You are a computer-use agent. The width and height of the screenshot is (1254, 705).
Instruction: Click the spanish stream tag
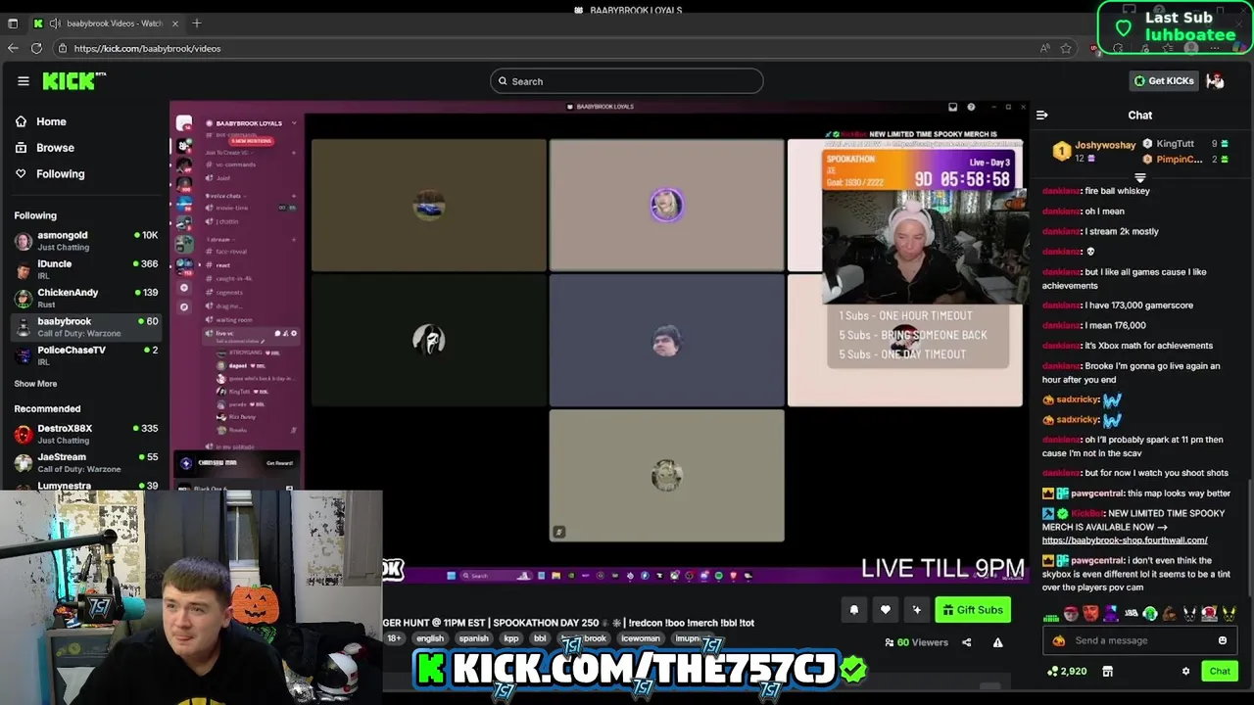pyautogui.click(x=473, y=638)
